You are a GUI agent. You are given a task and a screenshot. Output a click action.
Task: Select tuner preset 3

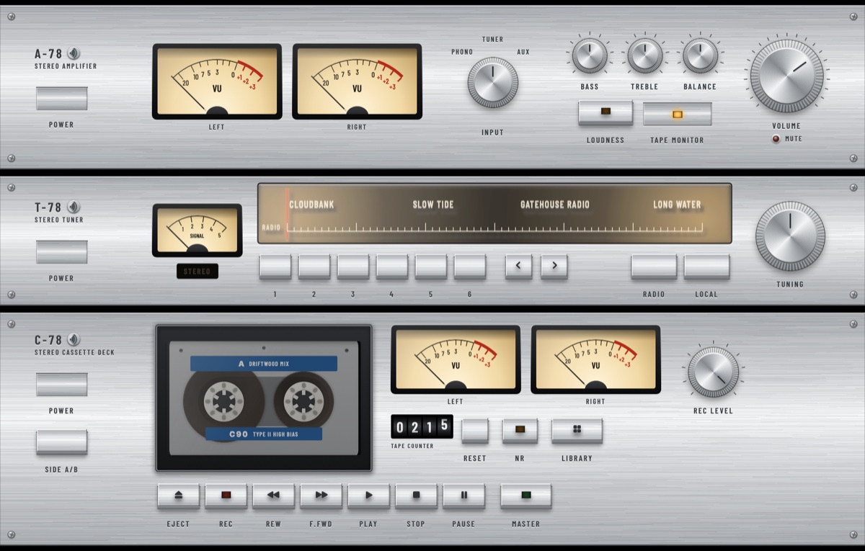[x=353, y=266]
